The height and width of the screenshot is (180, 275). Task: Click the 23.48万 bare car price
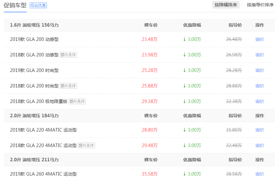(150, 39)
